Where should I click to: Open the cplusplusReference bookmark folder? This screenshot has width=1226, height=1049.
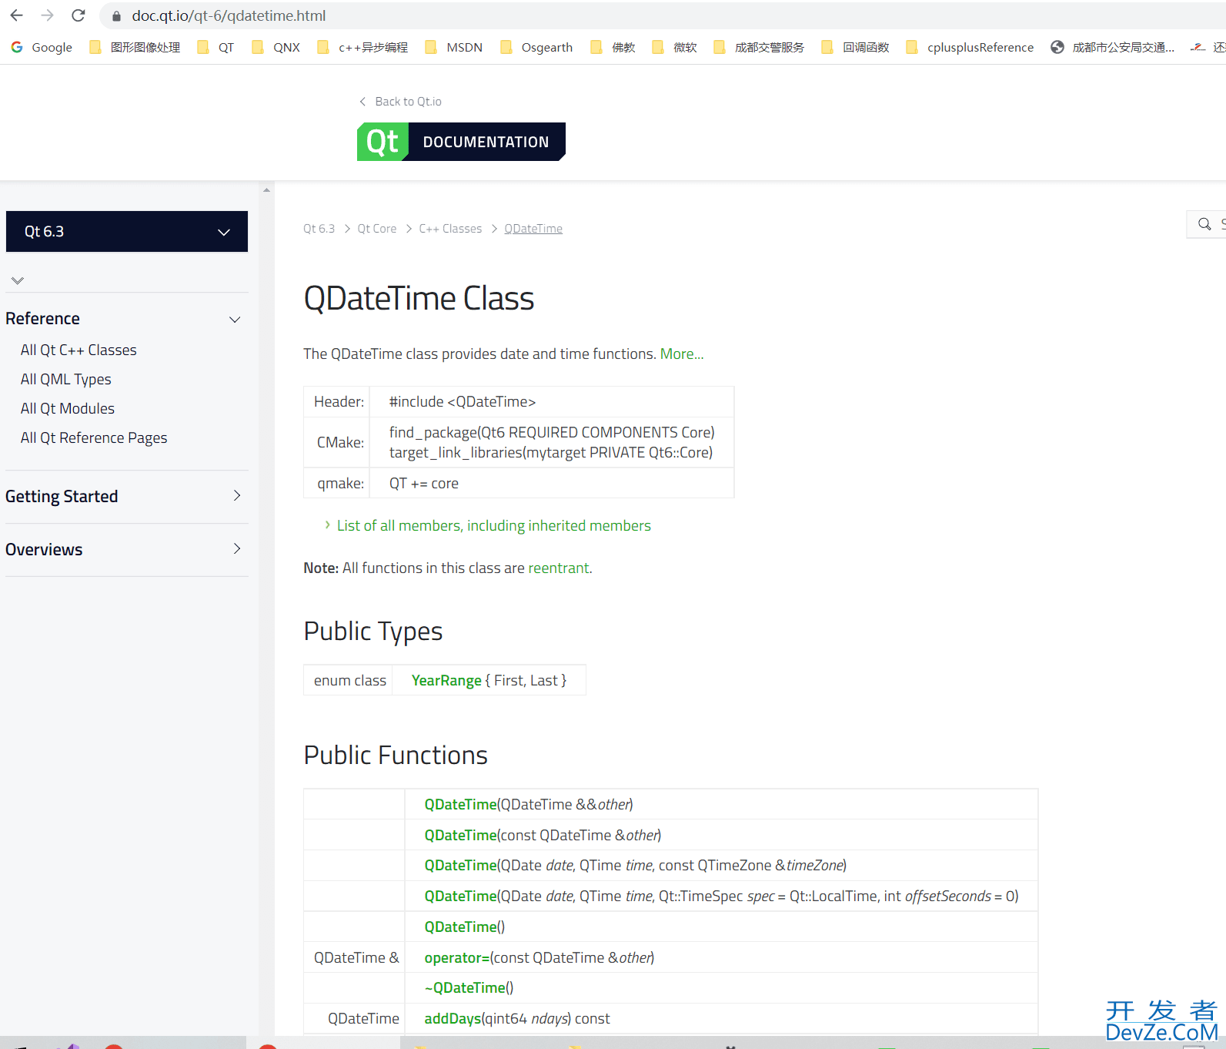click(970, 47)
